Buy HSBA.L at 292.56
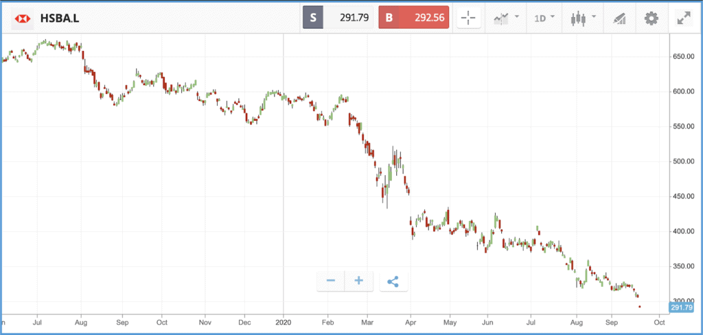This screenshot has width=703, height=335. tap(413, 18)
